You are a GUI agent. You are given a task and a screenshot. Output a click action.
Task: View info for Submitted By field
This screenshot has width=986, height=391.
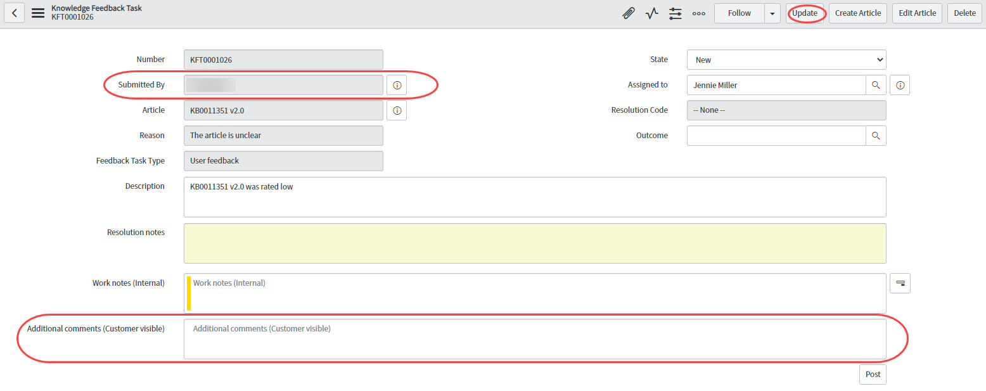(x=397, y=85)
